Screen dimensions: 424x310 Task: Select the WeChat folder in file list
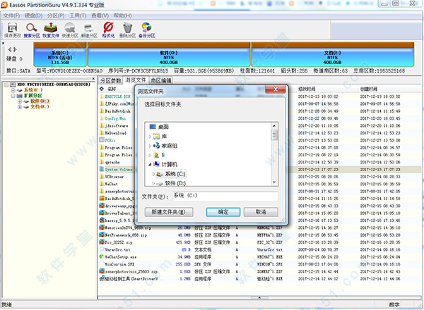[x=111, y=184]
